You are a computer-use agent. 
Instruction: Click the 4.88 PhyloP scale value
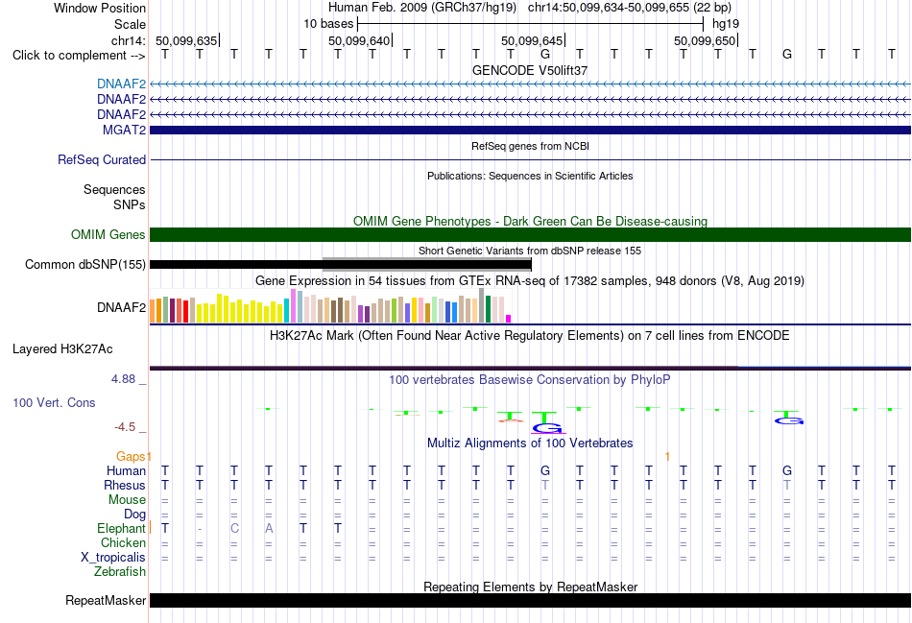click(123, 379)
